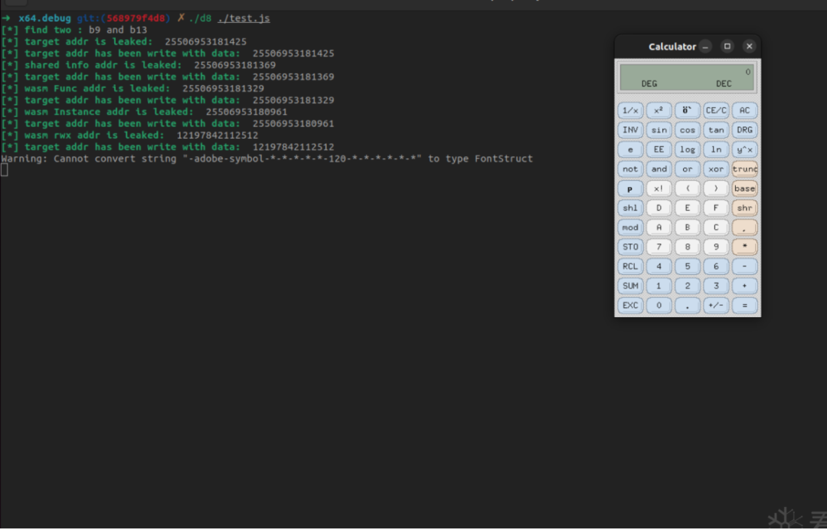Viewport: 827px width, 530px height.
Task: Click the bitwise not key
Action: pos(630,168)
